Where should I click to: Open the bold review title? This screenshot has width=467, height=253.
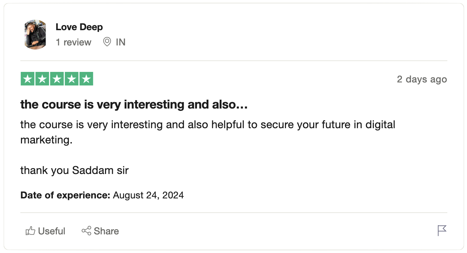(x=134, y=104)
